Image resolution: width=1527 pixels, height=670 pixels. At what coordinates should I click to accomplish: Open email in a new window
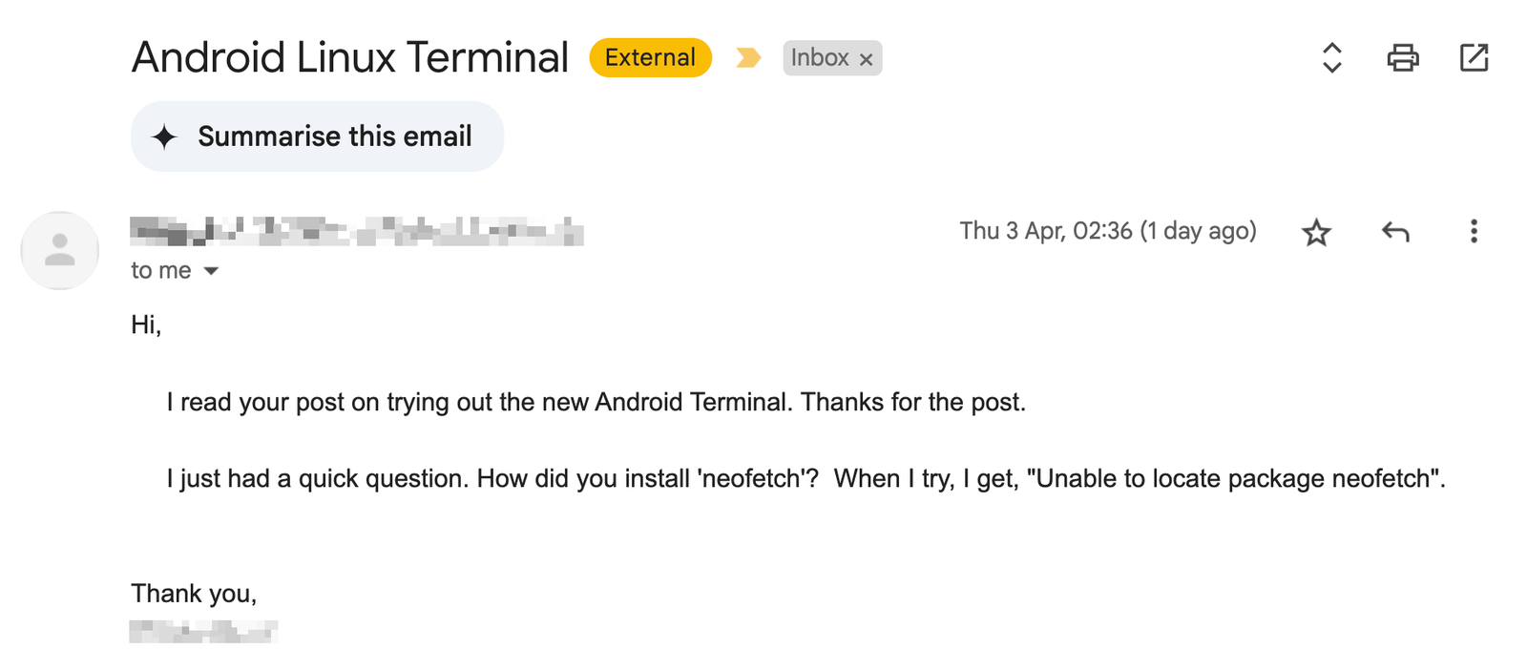coord(1474,57)
